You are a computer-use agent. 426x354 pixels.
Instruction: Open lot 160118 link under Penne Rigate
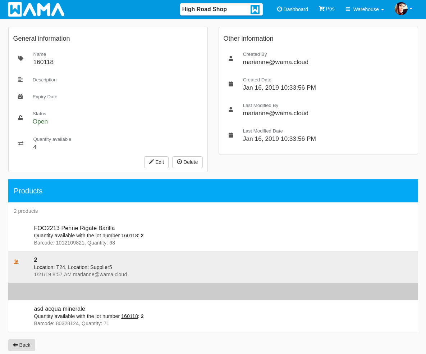(x=129, y=236)
